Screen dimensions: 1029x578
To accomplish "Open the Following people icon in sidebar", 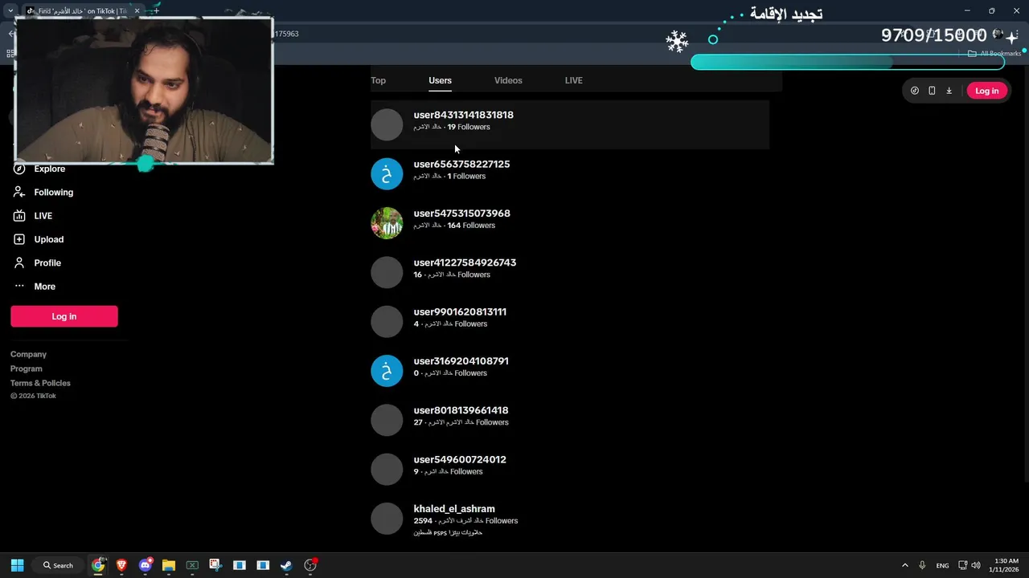I will point(19,192).
